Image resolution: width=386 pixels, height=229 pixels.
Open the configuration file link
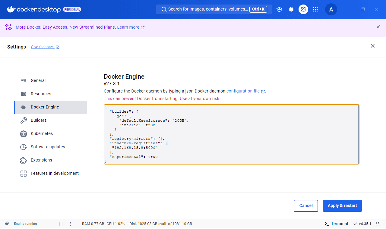pyautogui.click(x=243, y=91)
